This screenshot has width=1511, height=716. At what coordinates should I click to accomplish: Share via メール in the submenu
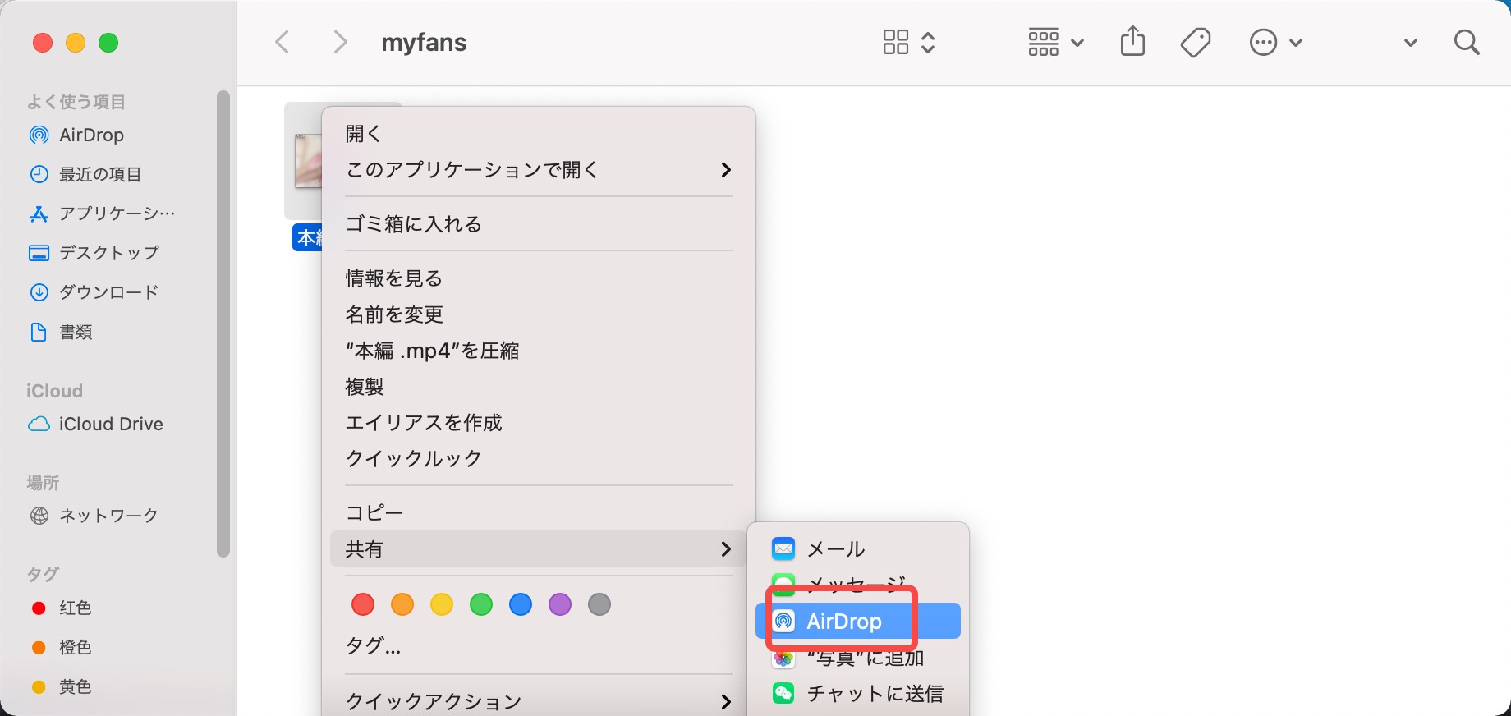858,548
